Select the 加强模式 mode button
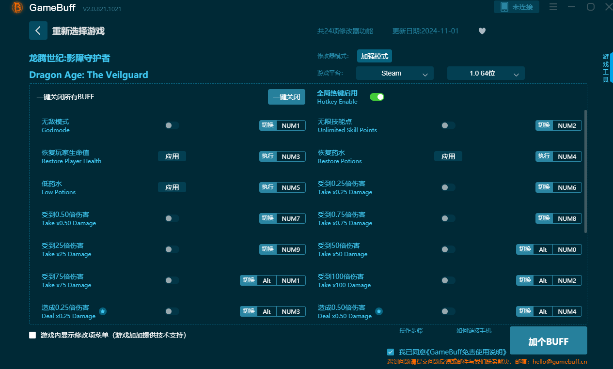Viewport: 613px width, 369px height. tap(375, 56)
